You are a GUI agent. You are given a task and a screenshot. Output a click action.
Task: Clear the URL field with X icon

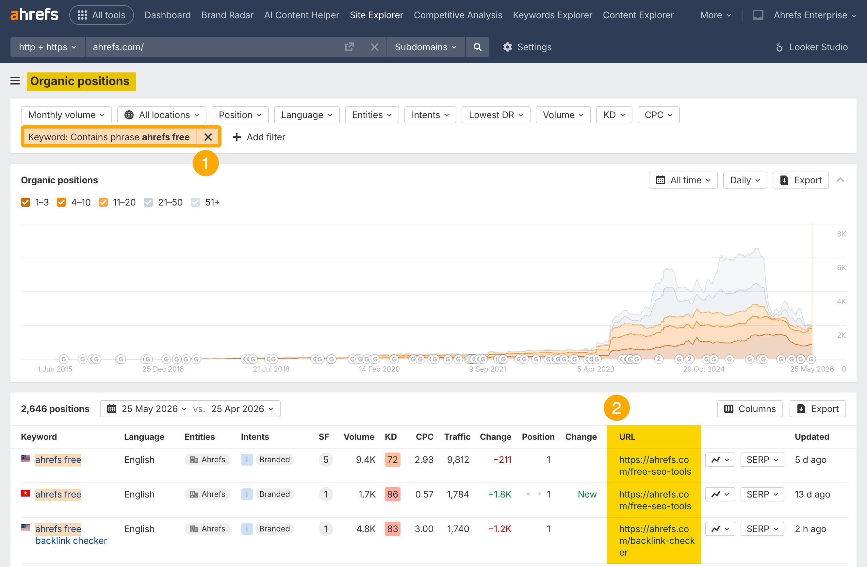point(374,47)
